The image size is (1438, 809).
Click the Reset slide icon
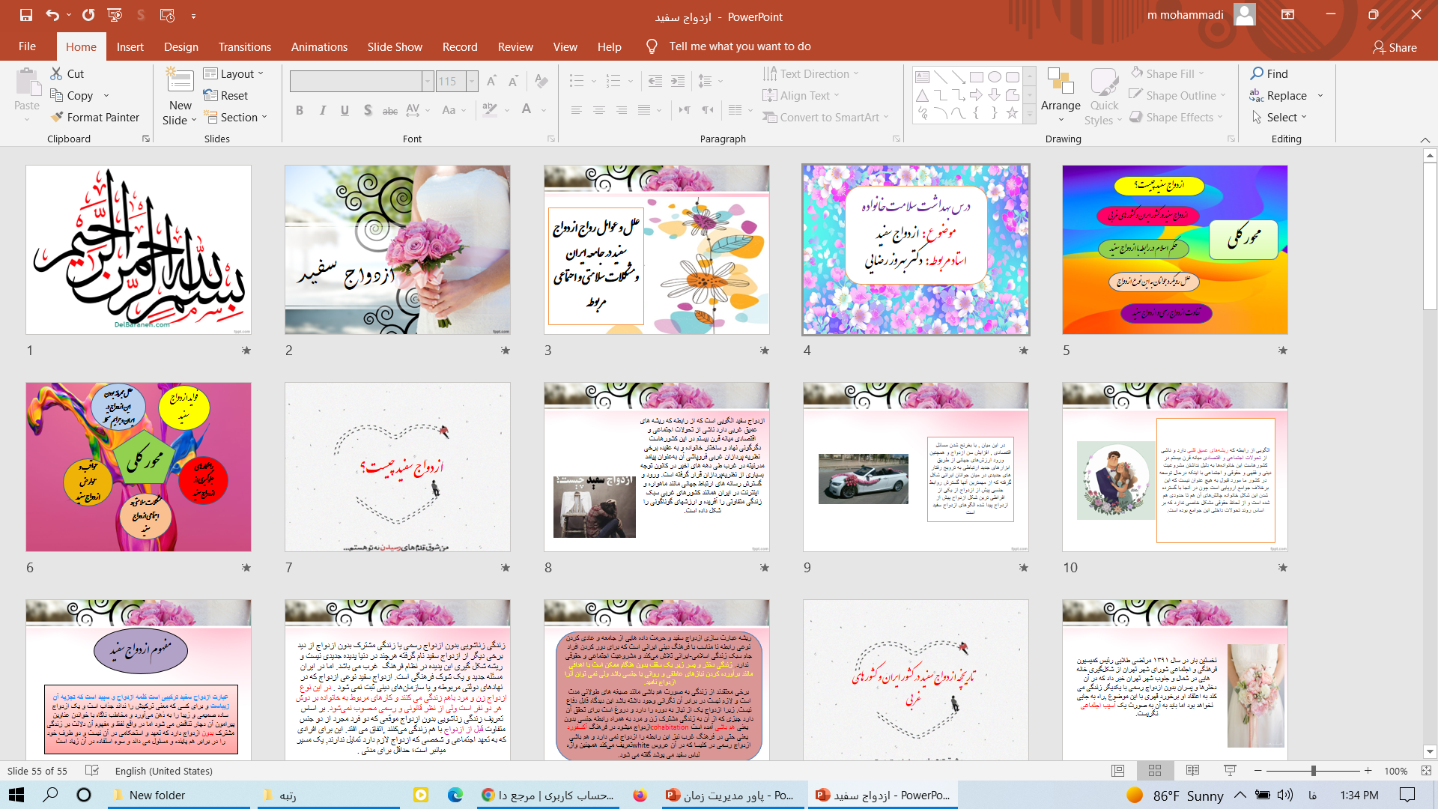pyautogui.click(x=210, y=96)
